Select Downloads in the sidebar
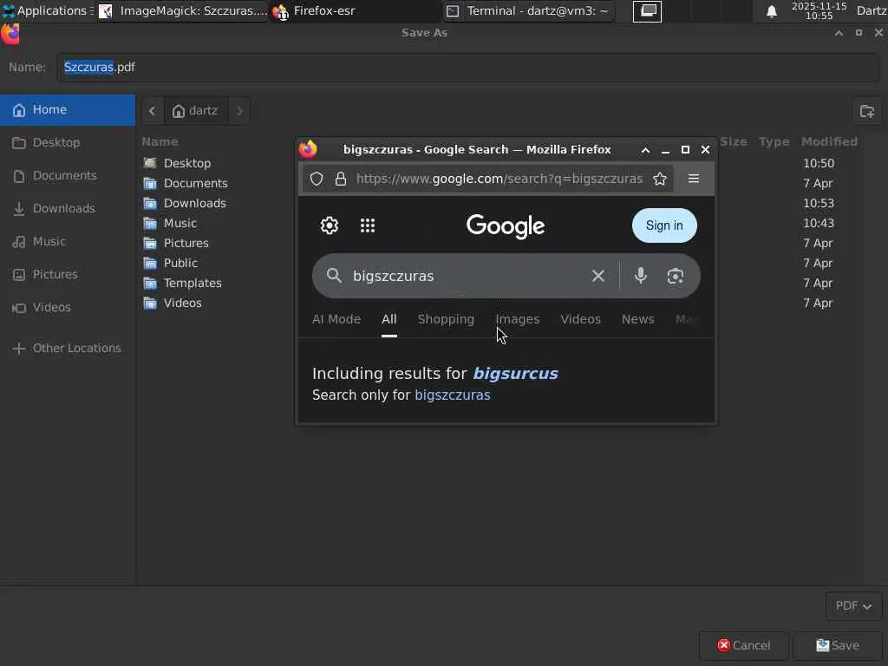Viewport: 888px width, 666px height. tap(68, 208)
